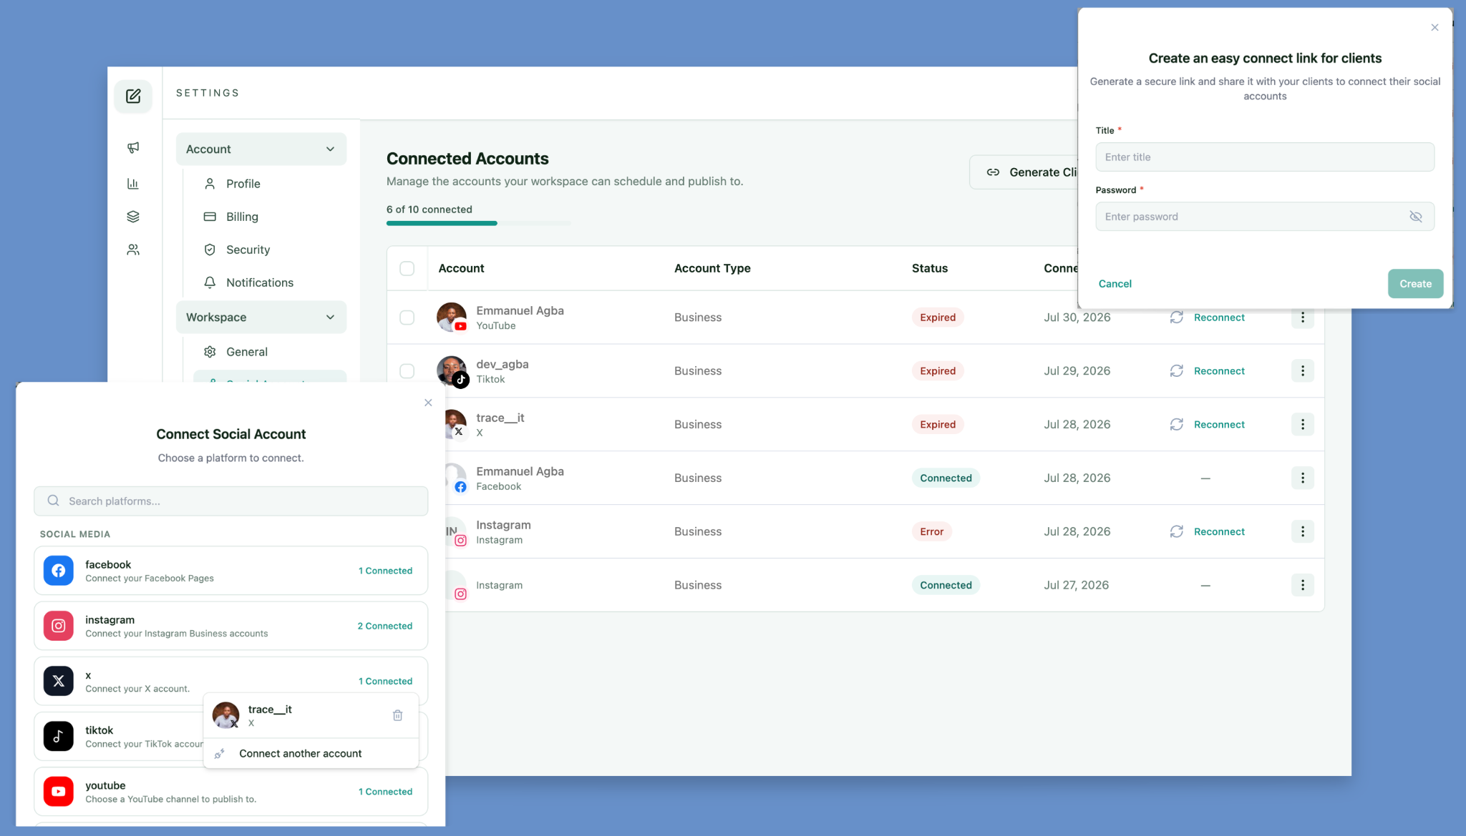Screen dimensions: 1466x836
Task: Collapse the Workspace settings section
Action: (261, 317)
